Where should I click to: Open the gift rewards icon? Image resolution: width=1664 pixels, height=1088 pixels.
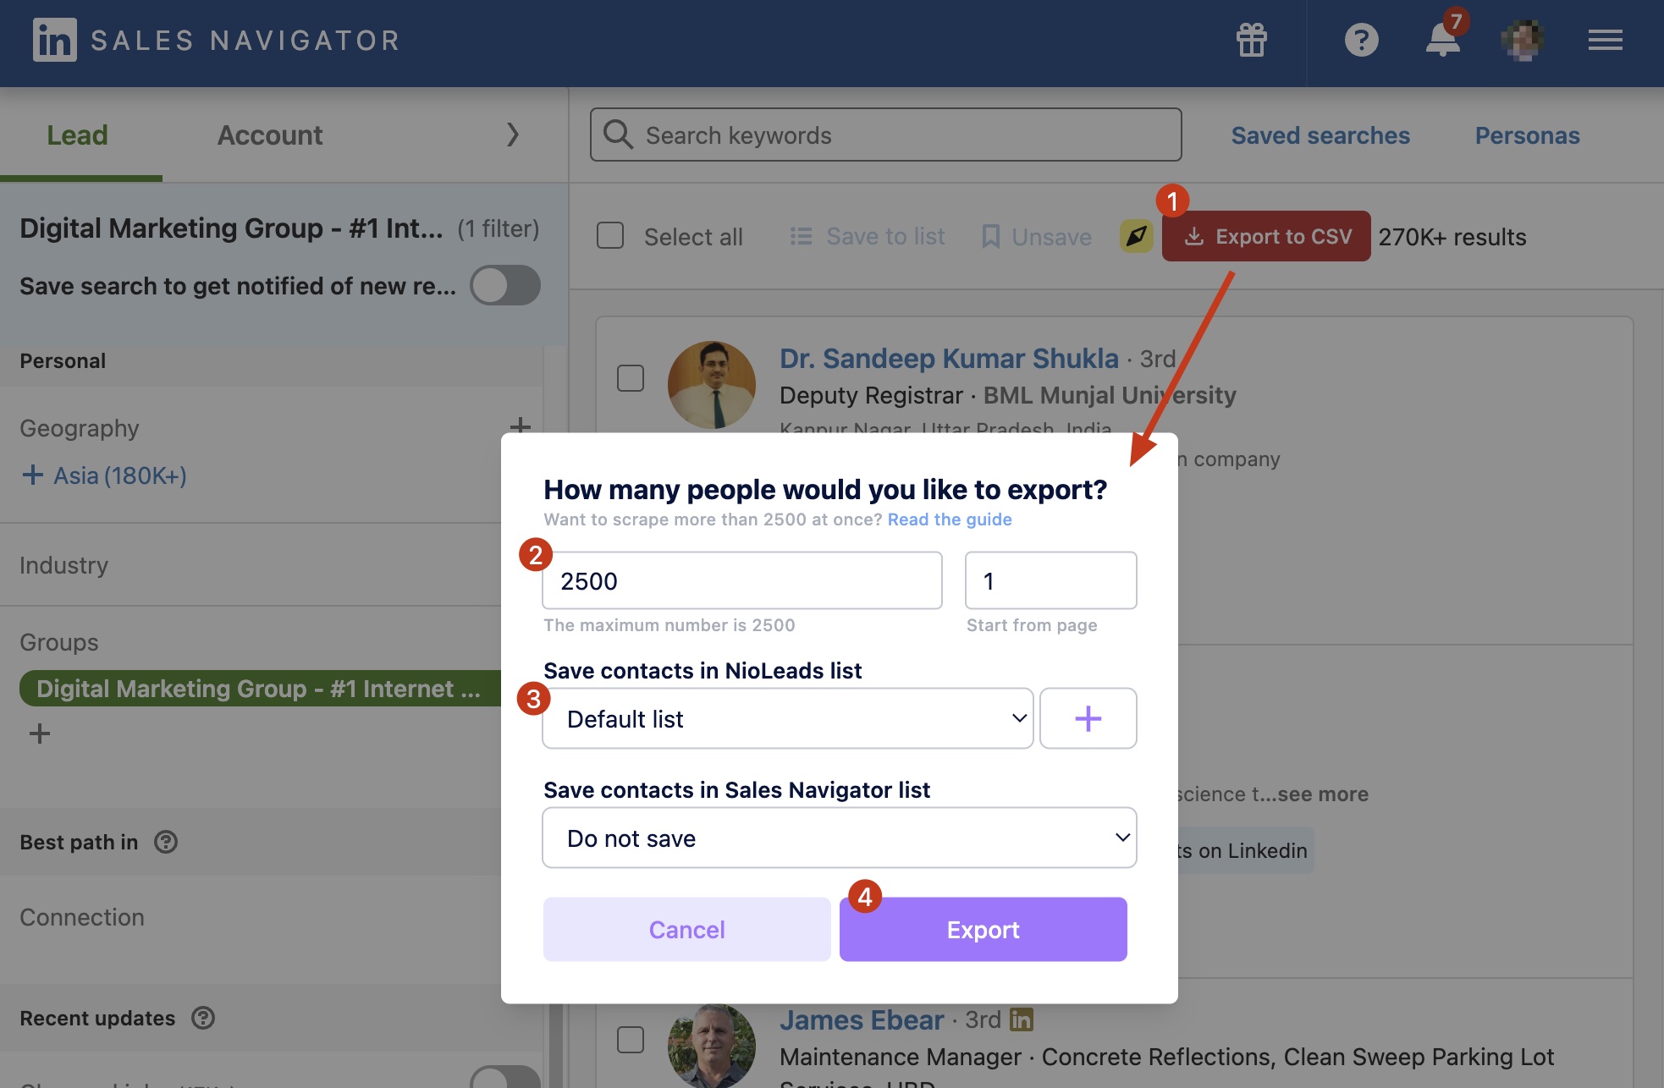(x=1251, y=40)
